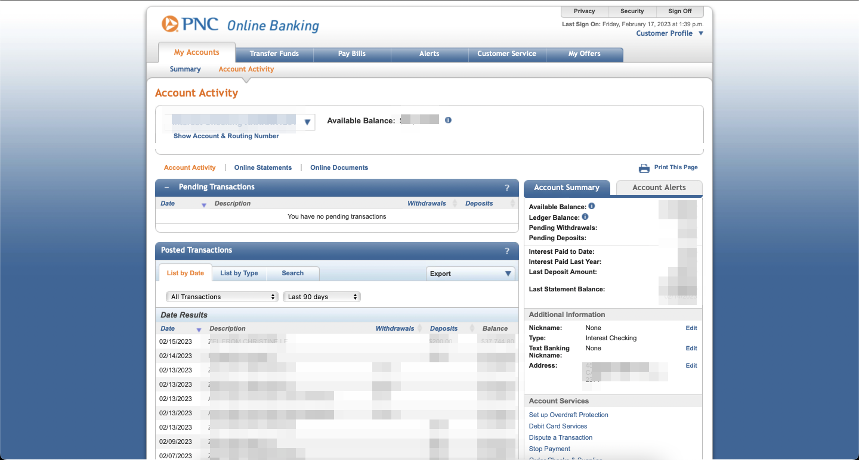Sort posted transactions by Date arrow
Screen dimensions: 859x460
tap(199, 330)
